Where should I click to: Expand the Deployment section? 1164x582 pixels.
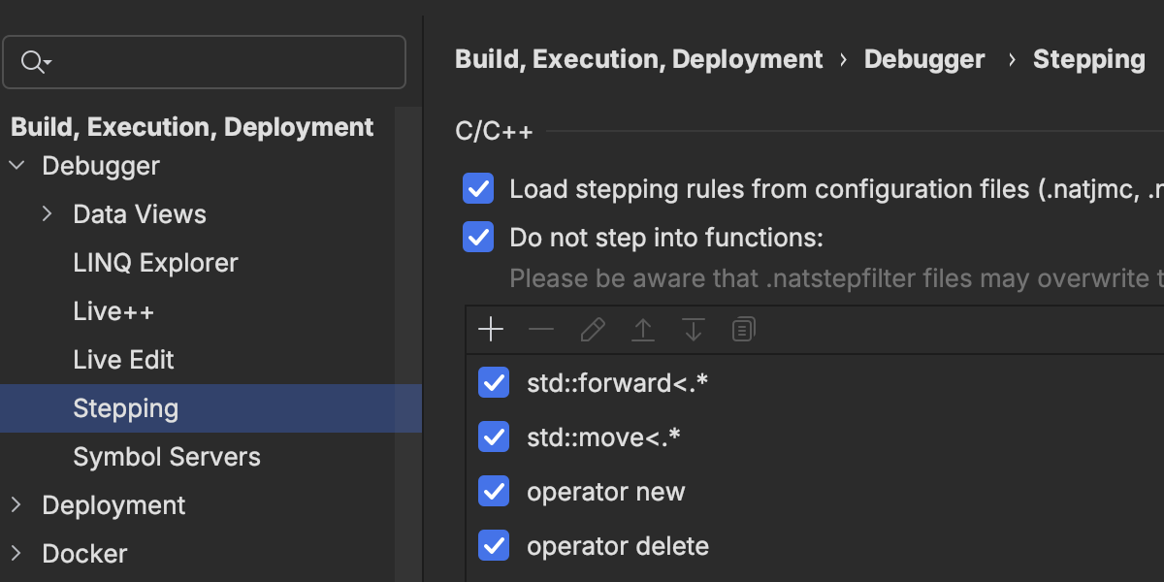point(16,505)
